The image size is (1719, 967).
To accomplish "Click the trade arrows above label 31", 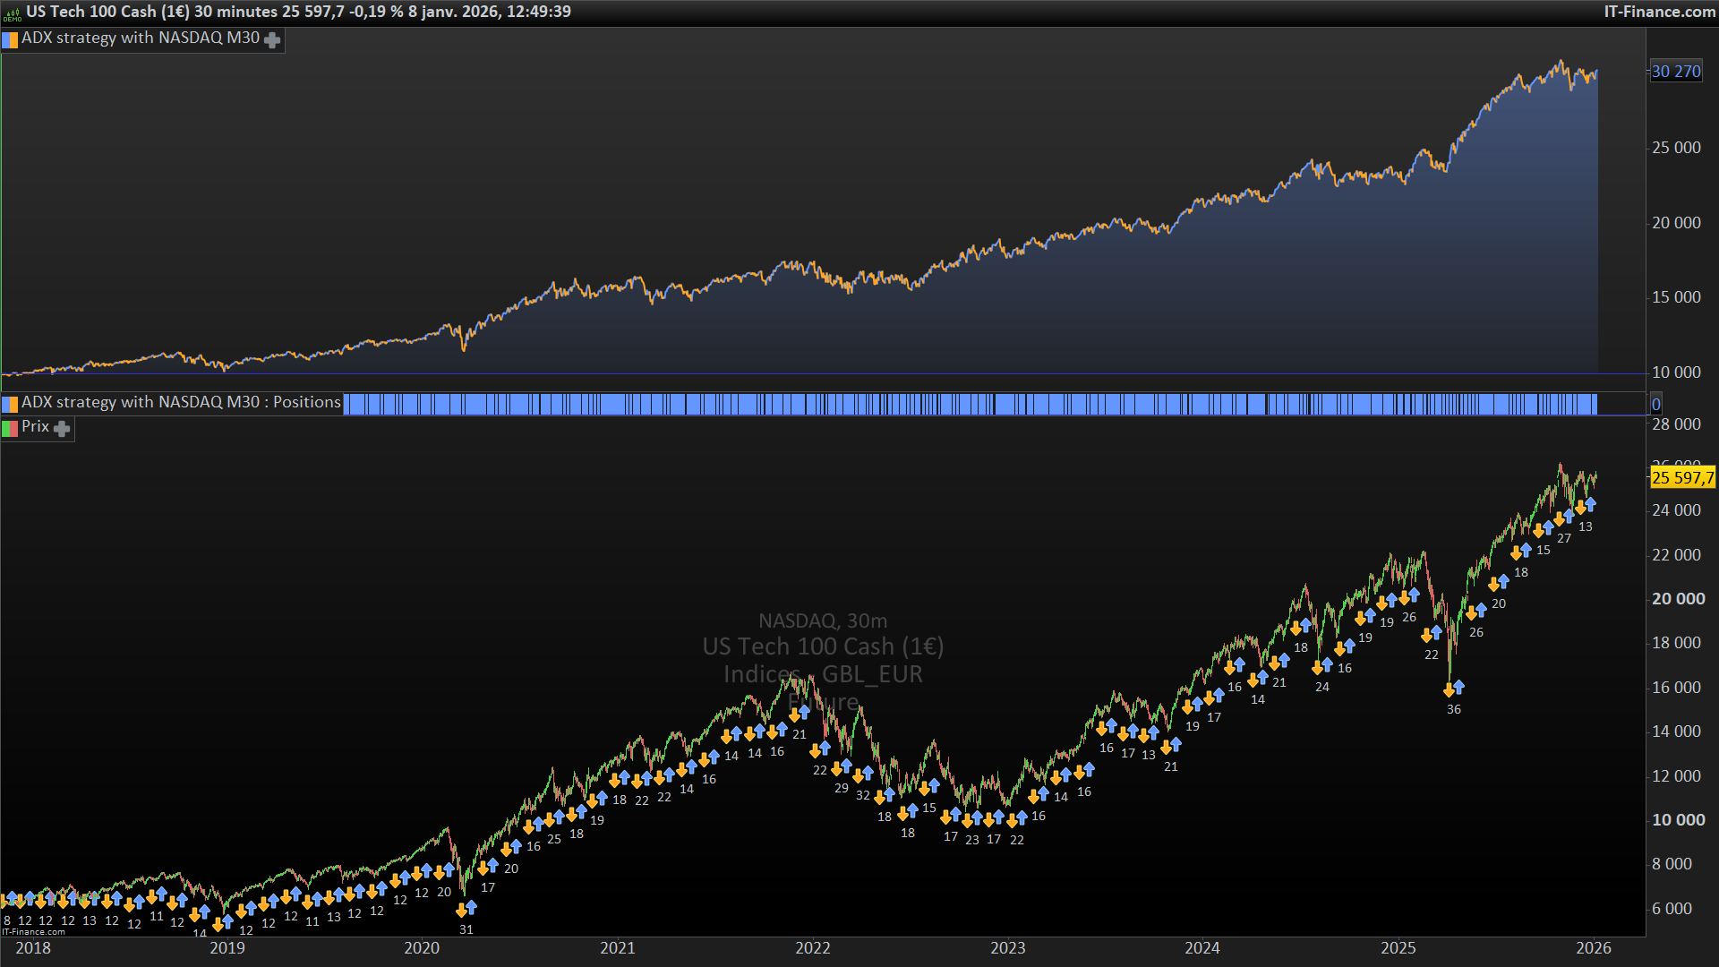I will (466, 909).
